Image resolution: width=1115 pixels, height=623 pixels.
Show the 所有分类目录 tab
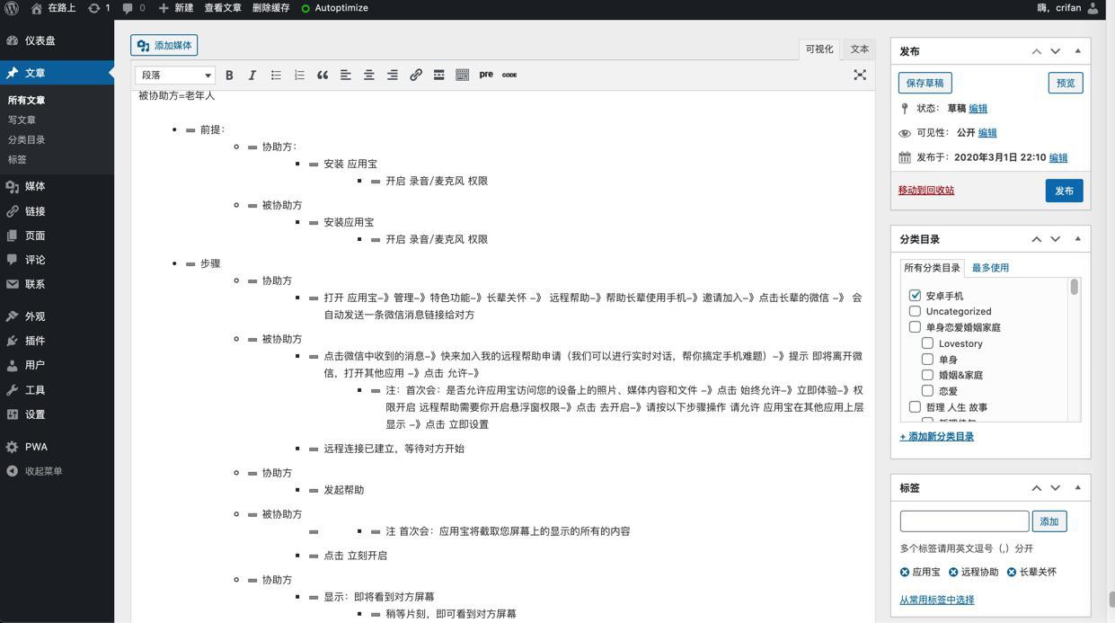point(933,268)
